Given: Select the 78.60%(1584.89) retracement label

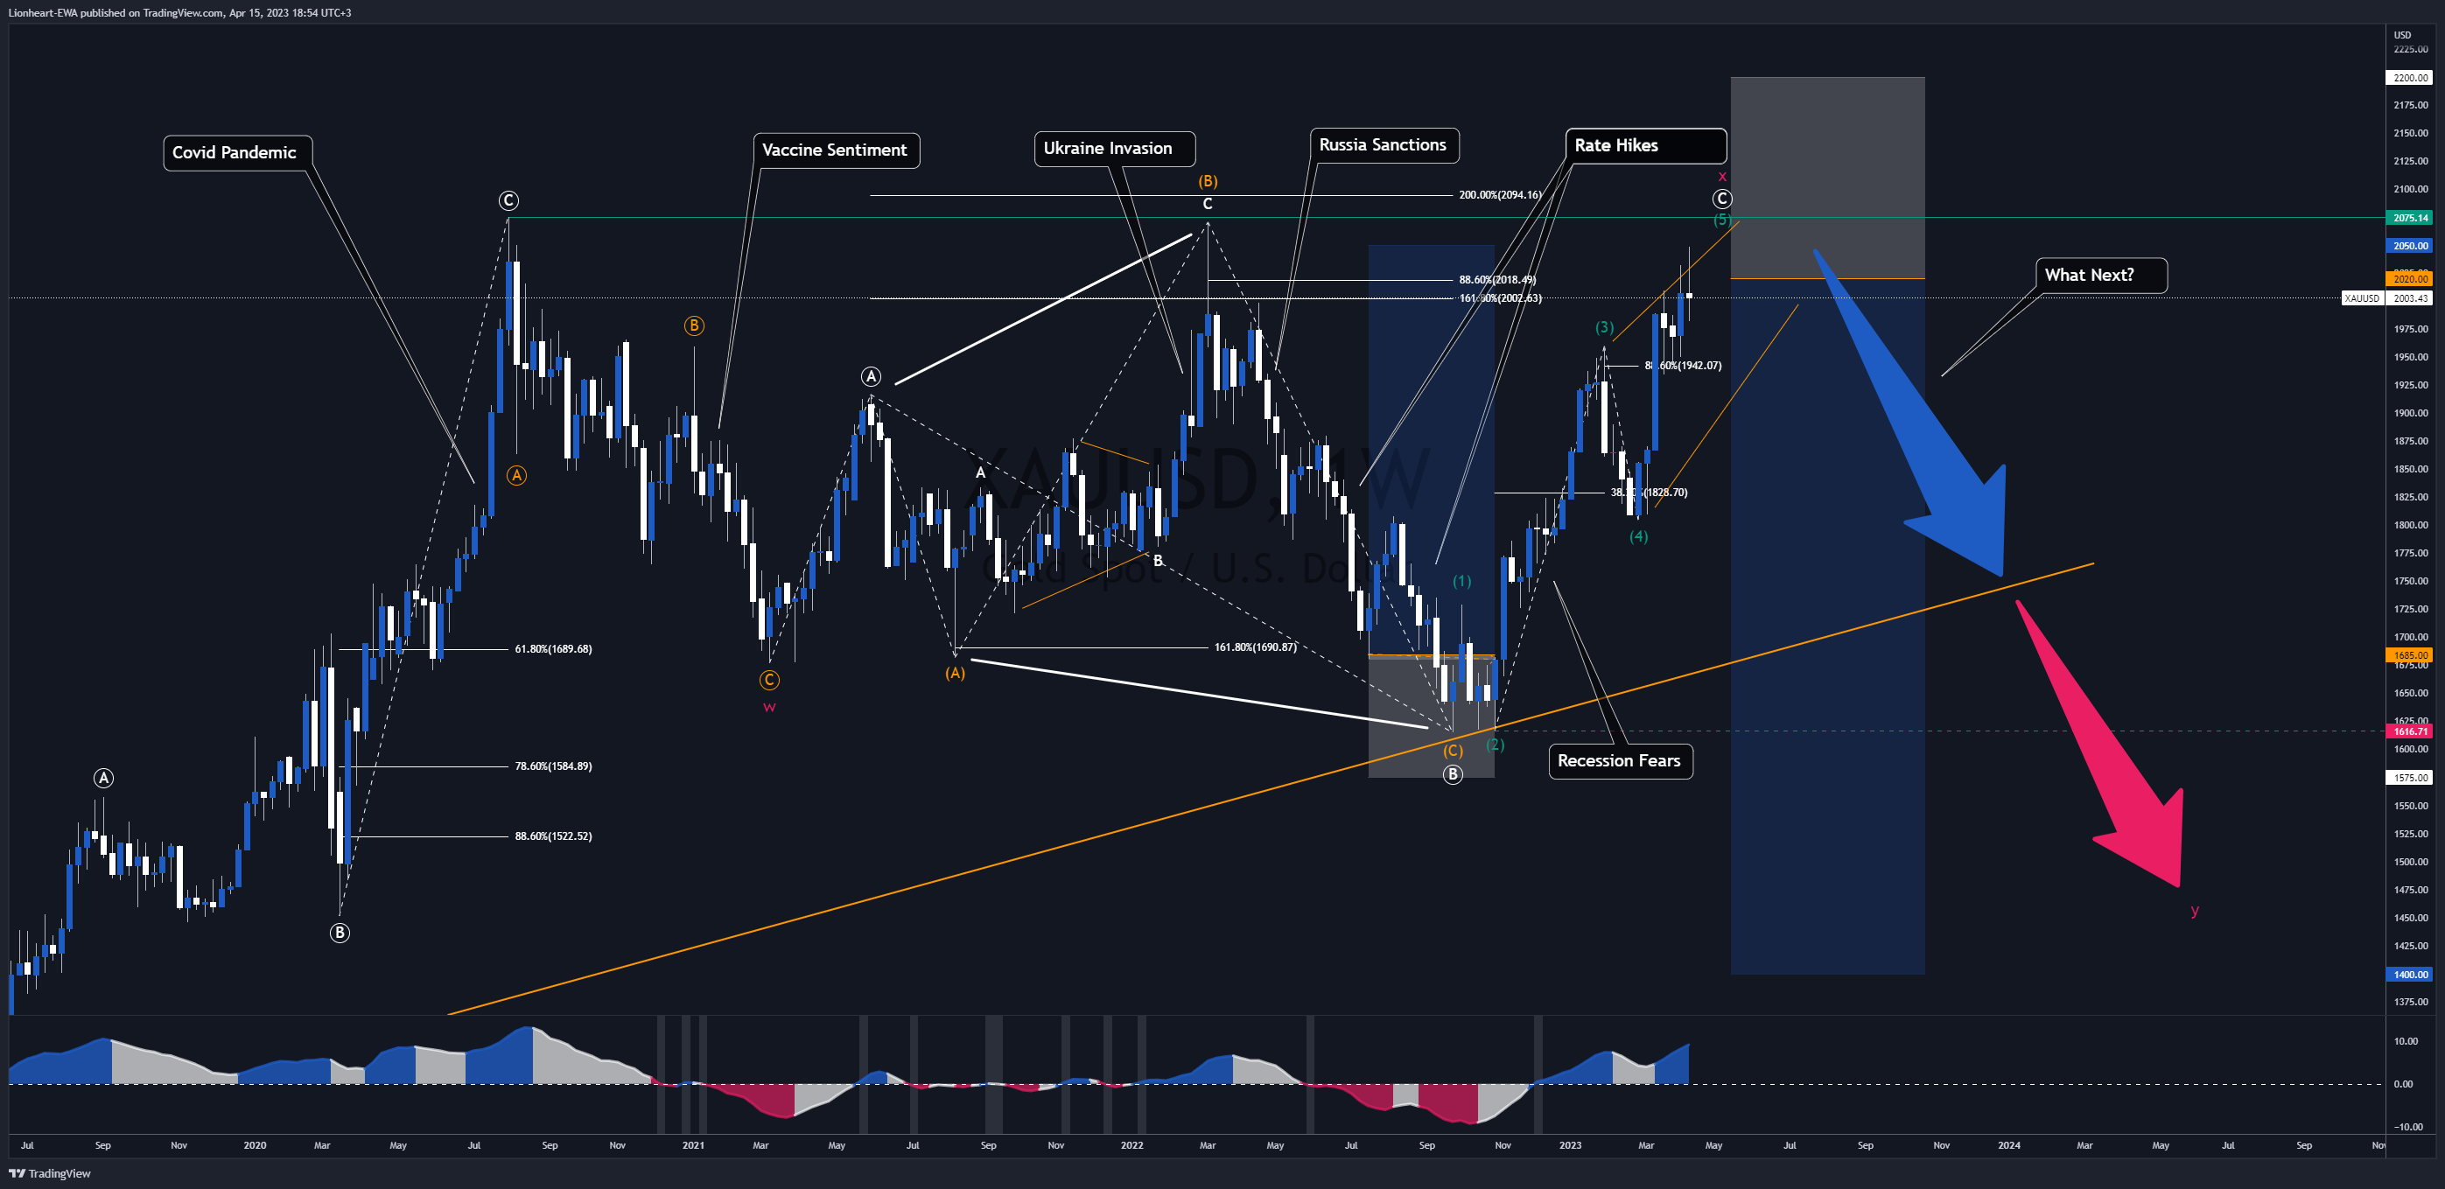Looking at the screenshot, I should 553,766.
